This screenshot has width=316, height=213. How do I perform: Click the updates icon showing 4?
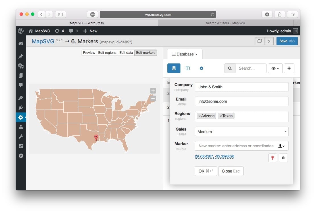pyautogui.click(x=59, y=31)
